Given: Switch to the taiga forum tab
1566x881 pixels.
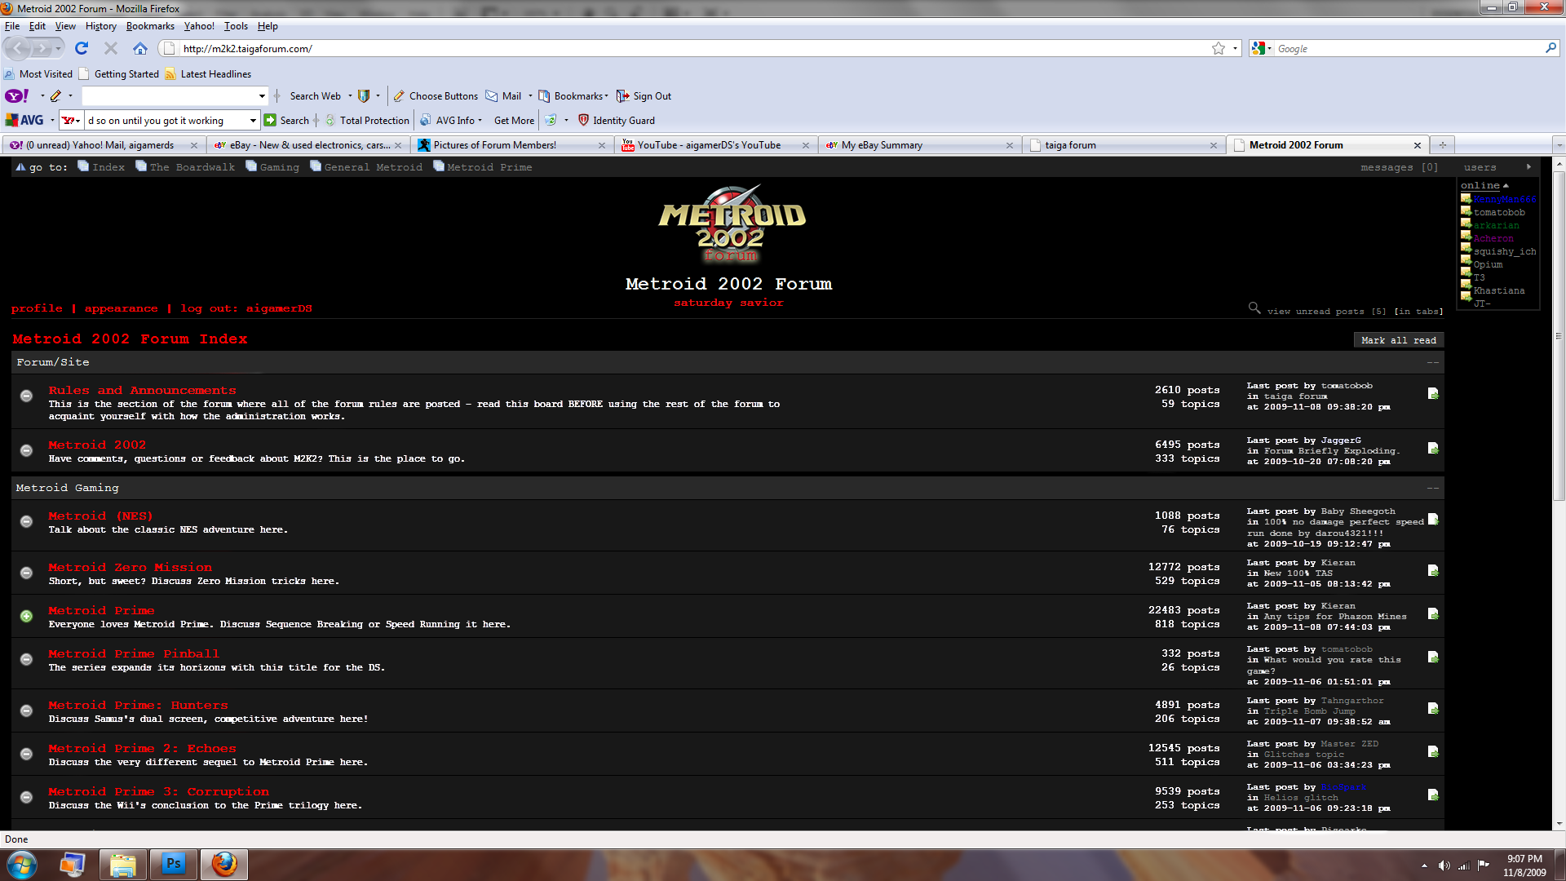Looking at the screenshot, I should tap(1123, 145).
